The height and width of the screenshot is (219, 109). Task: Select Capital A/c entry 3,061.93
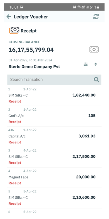pos(54,137)
